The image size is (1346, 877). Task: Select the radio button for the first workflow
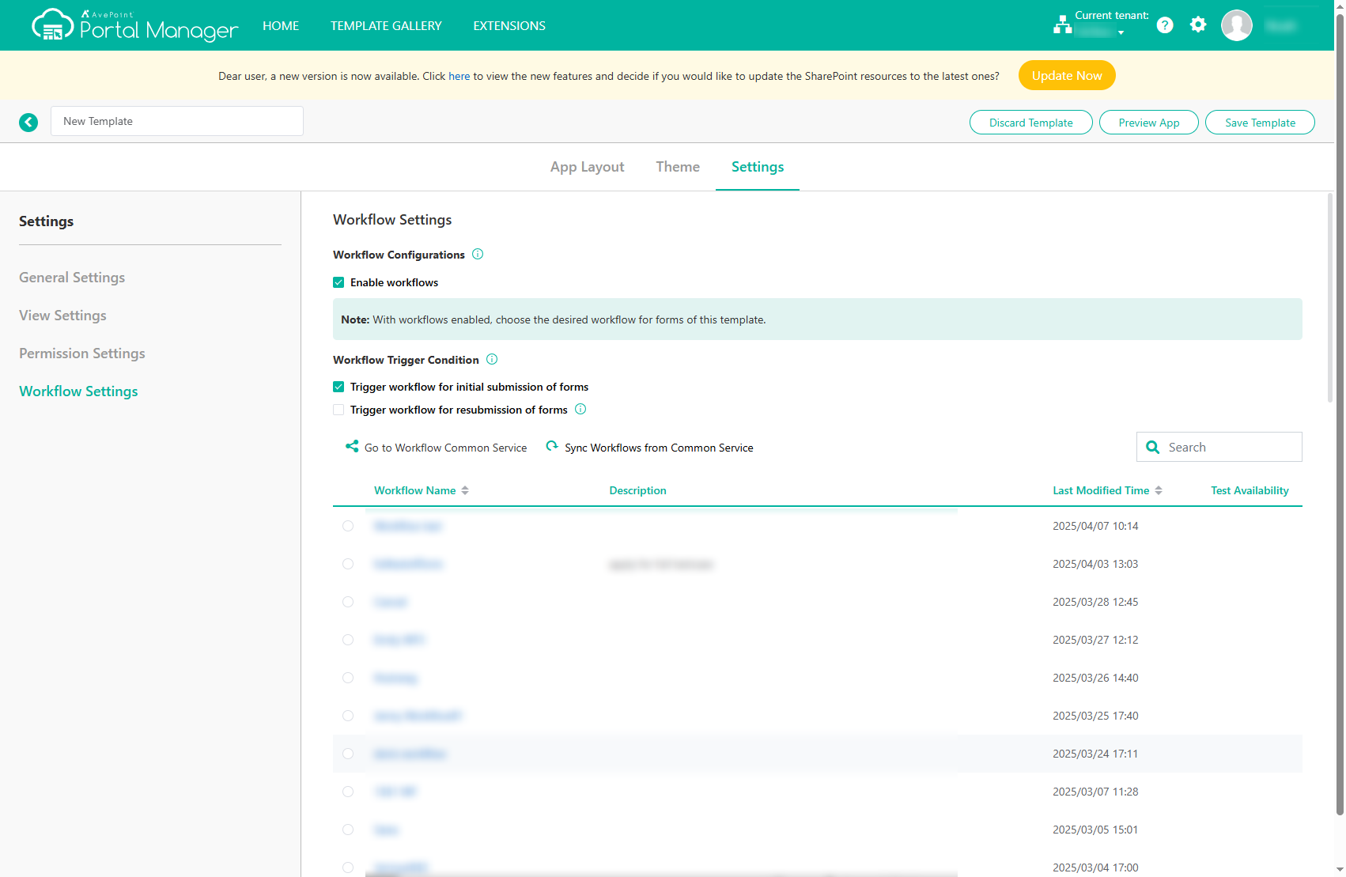coord(348,525)
